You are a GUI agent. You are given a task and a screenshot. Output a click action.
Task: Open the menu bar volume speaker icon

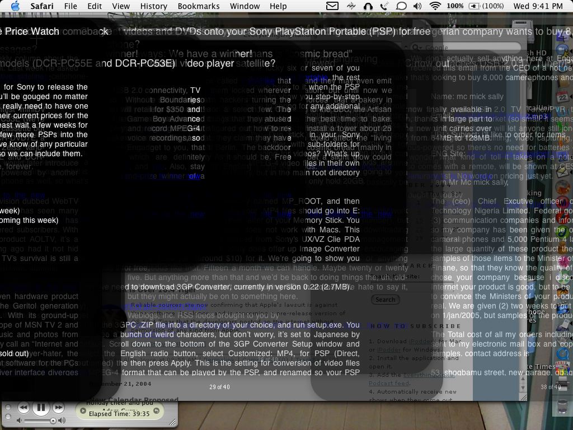point(417,6)
